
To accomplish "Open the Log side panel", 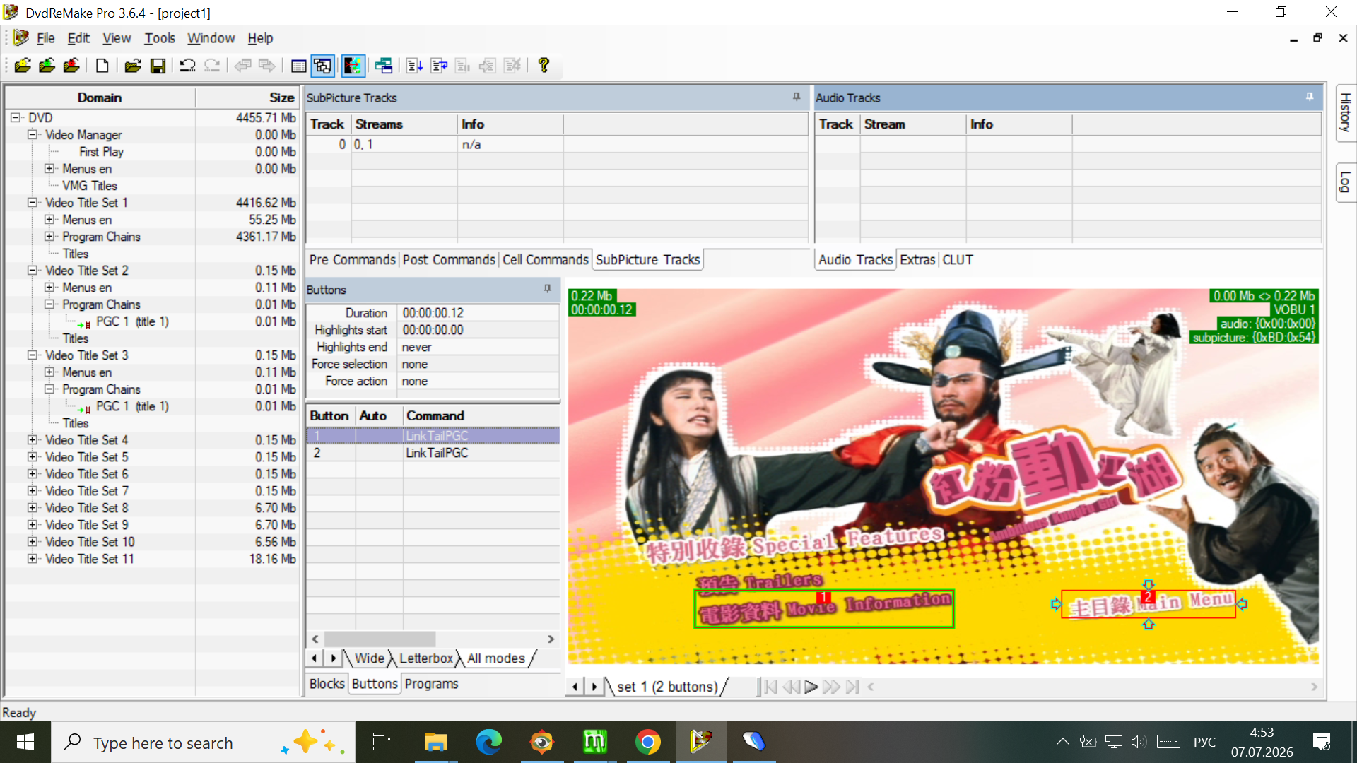I will click(x=1346, y=182).
